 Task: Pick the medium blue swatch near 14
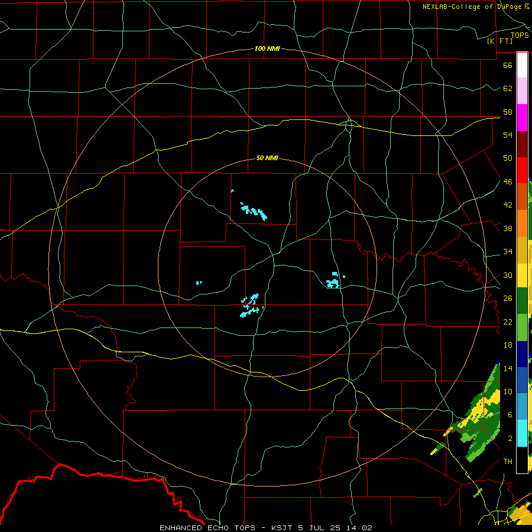click(522, 380)
